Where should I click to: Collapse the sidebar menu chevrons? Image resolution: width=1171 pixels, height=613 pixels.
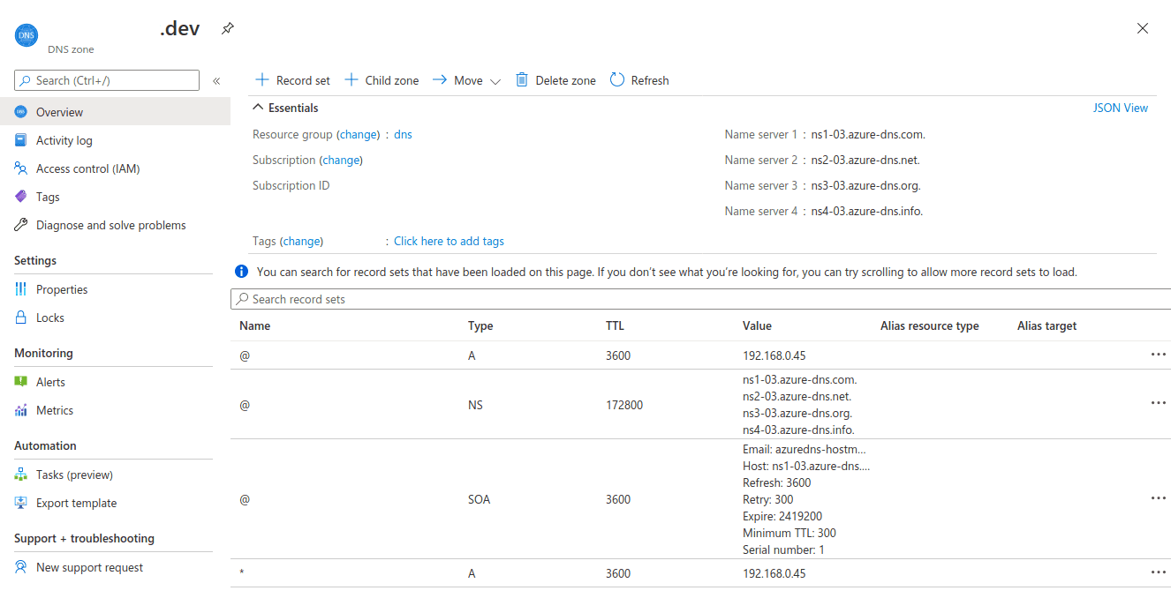pyautogui.click(x=216, y=81)
